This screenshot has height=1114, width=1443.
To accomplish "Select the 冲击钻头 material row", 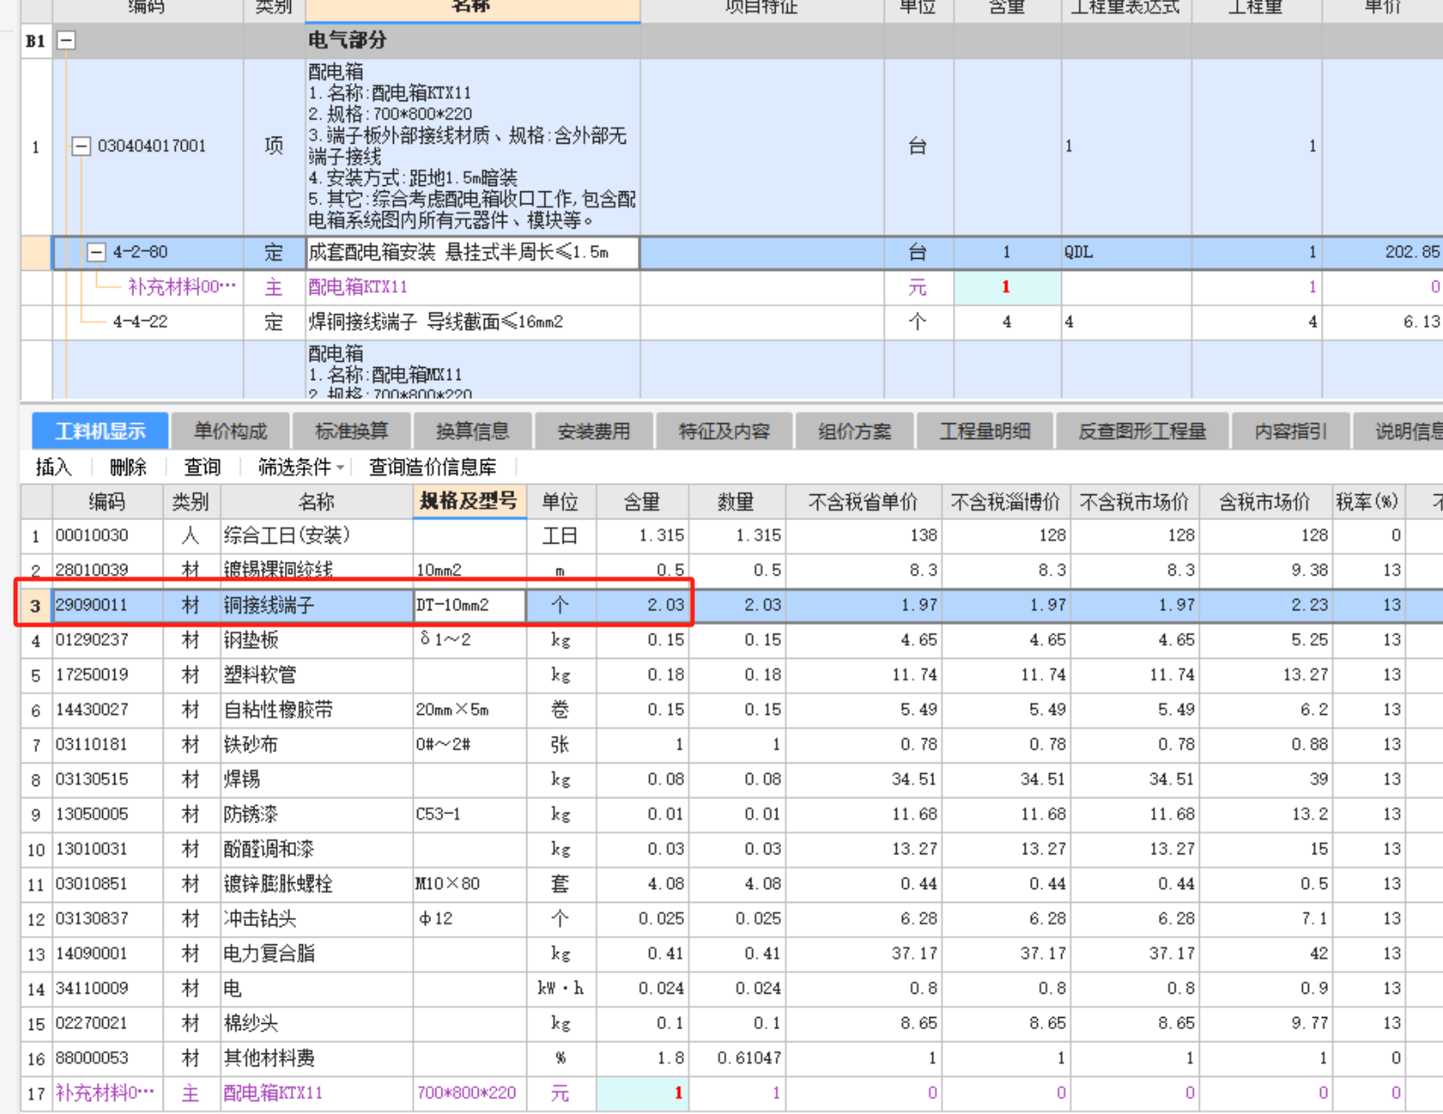I will tap(731, 918).
